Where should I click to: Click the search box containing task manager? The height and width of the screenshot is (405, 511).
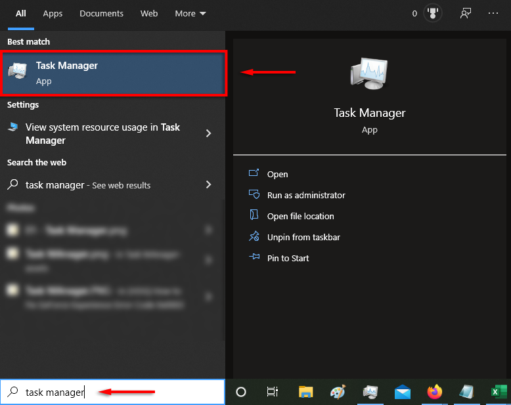point(112,392)
